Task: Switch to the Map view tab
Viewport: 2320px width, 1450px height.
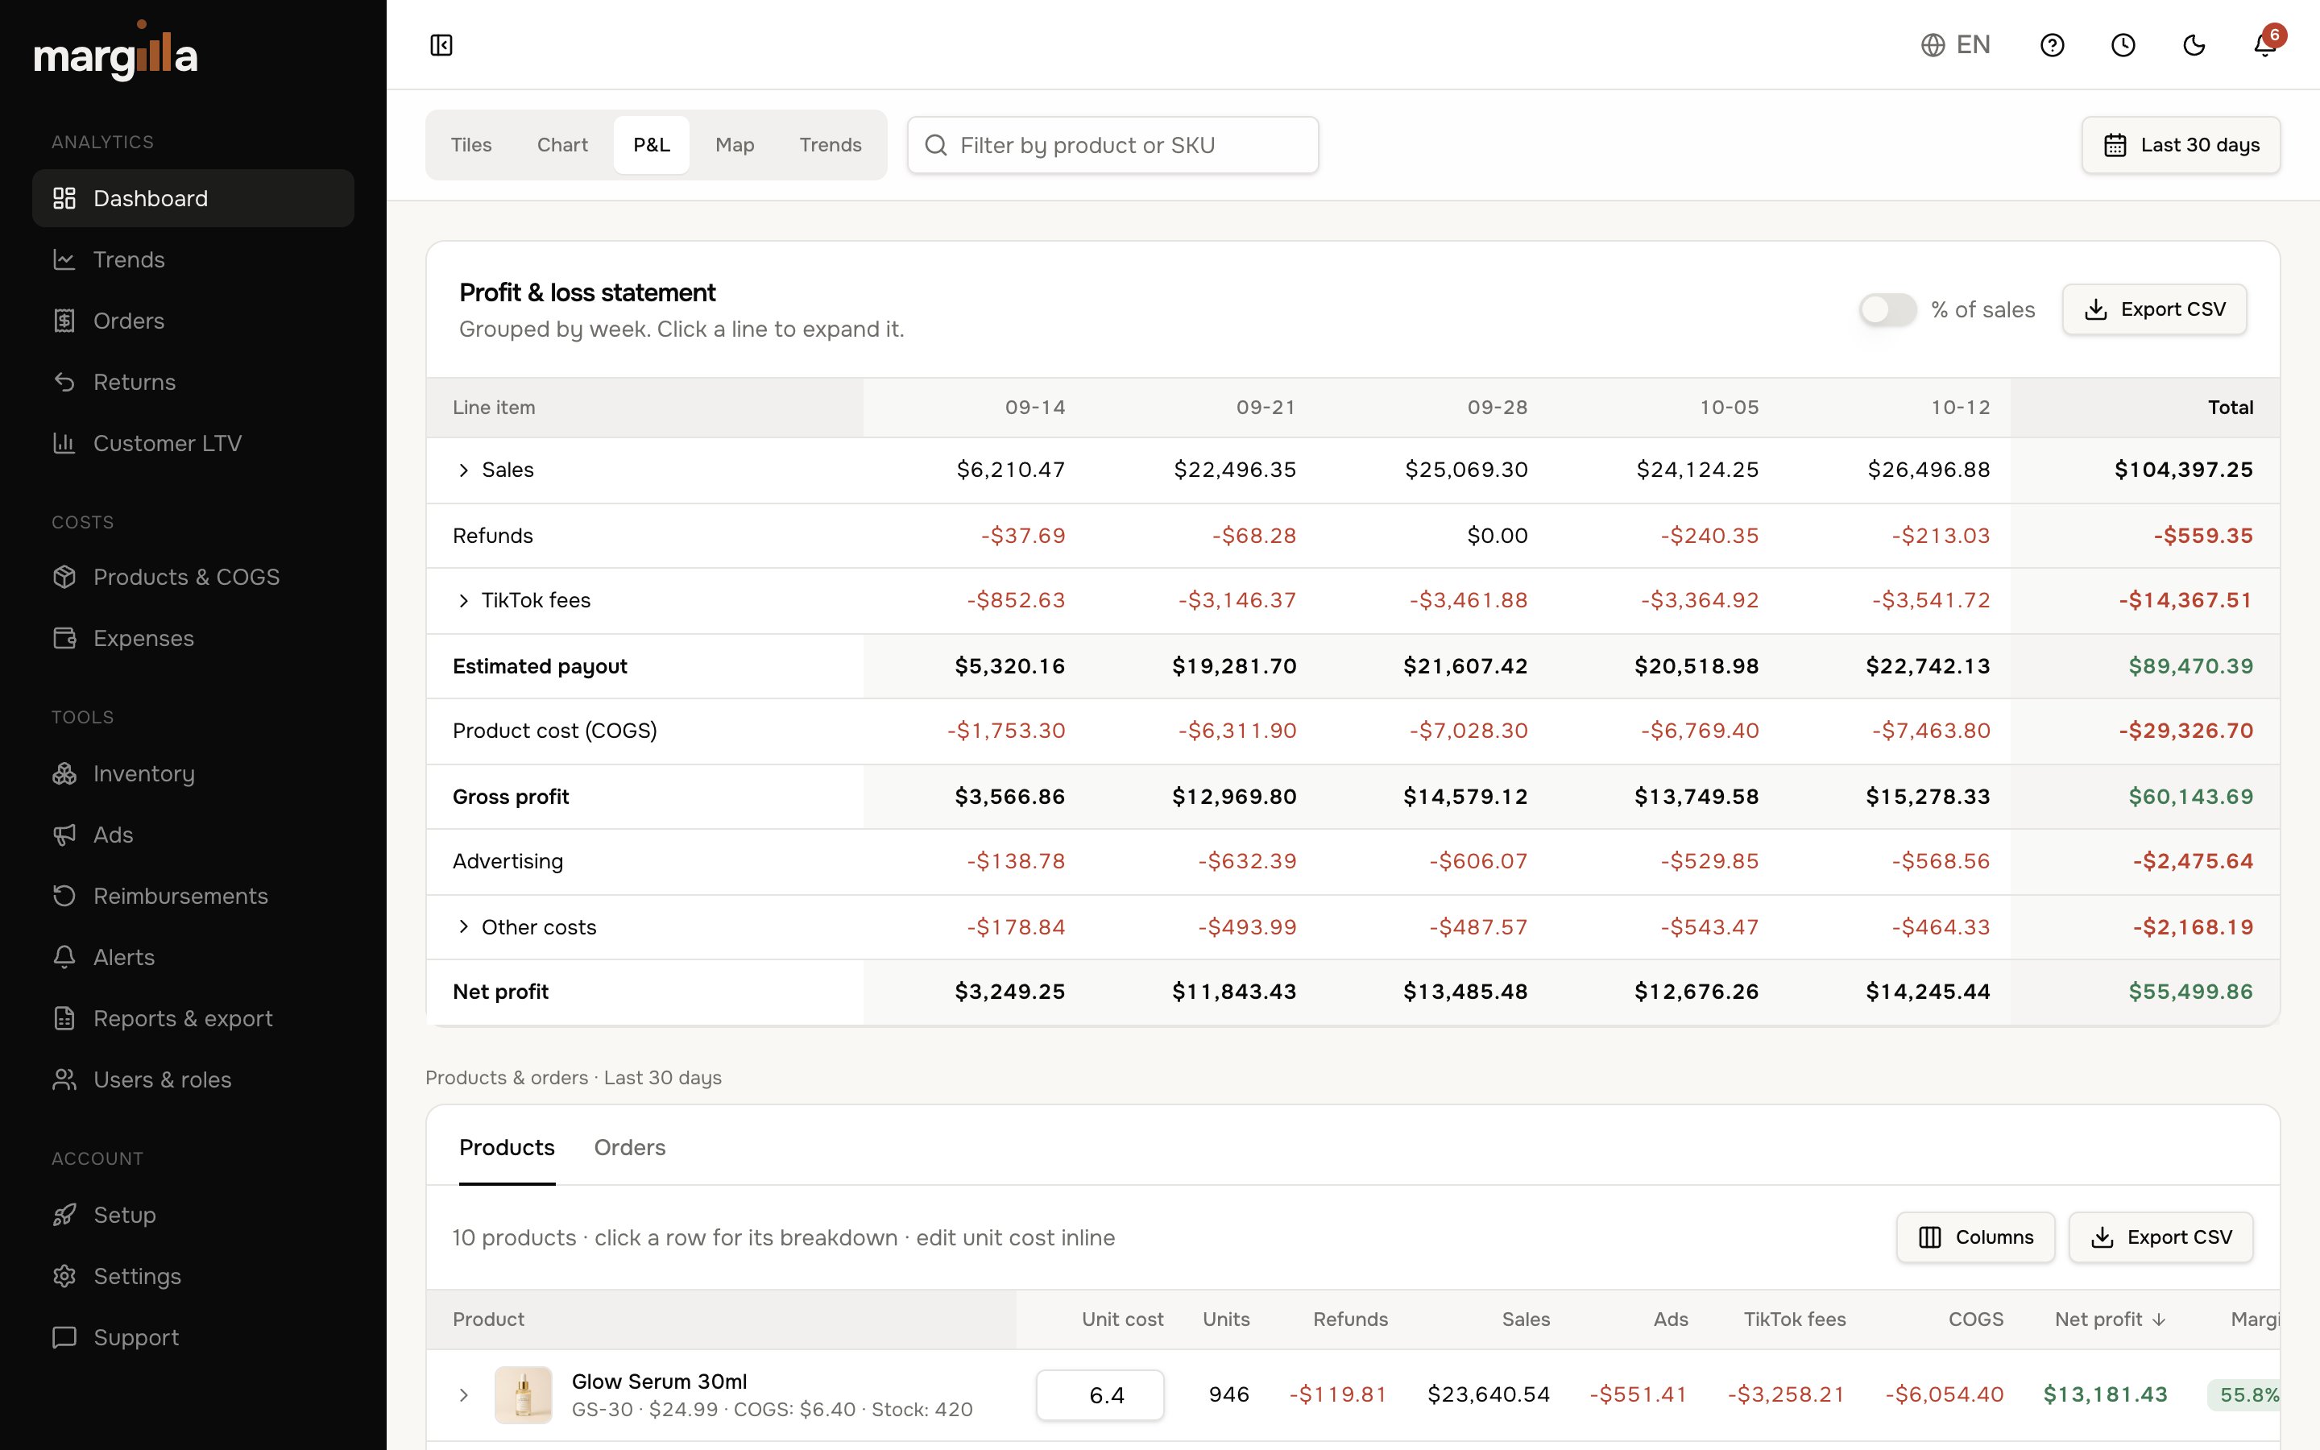Action: pyautogui.click(x=735, y=145)
